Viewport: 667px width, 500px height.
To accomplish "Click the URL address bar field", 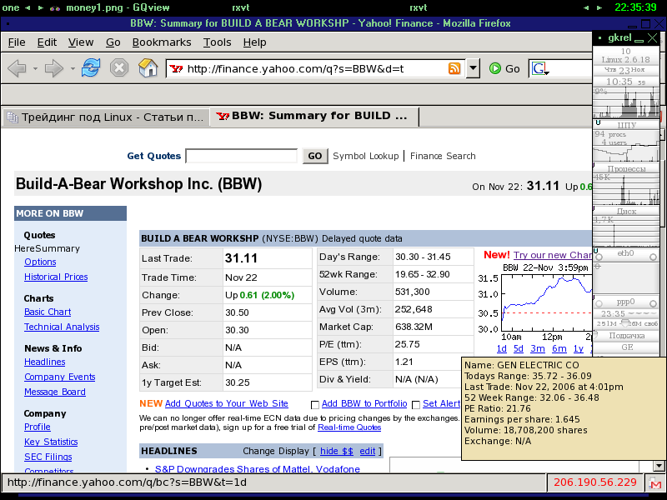I will 315,68.
